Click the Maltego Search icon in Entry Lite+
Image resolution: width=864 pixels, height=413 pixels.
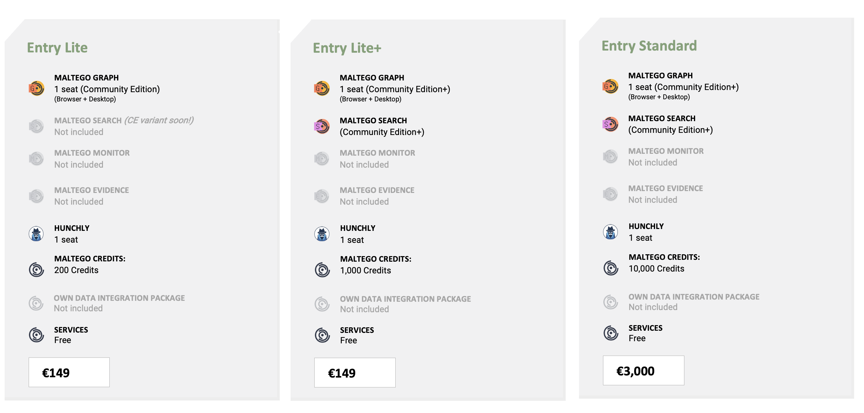tap(322, 126)
